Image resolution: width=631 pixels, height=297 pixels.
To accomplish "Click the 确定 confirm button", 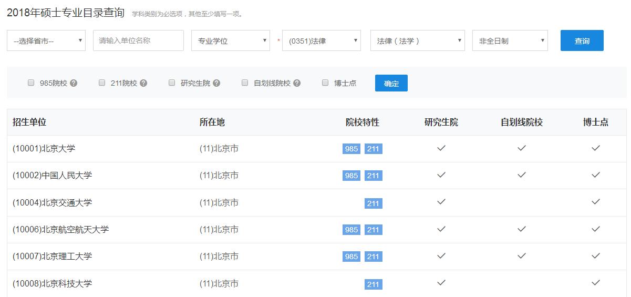I will coord(391,83).
